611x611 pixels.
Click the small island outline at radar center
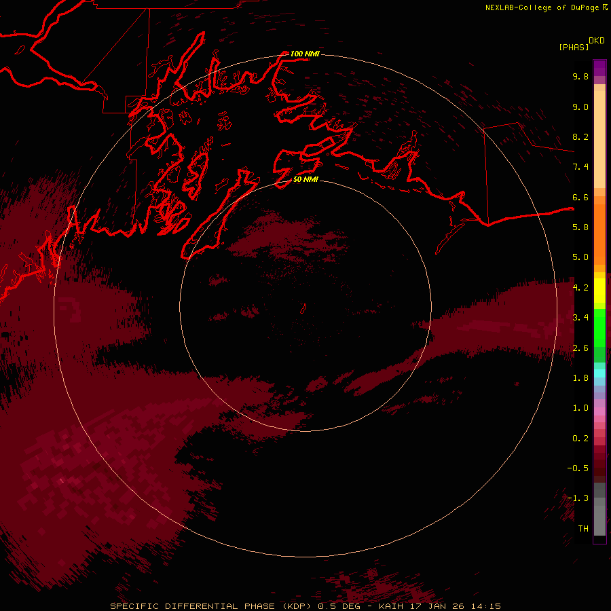pos(303,309)
